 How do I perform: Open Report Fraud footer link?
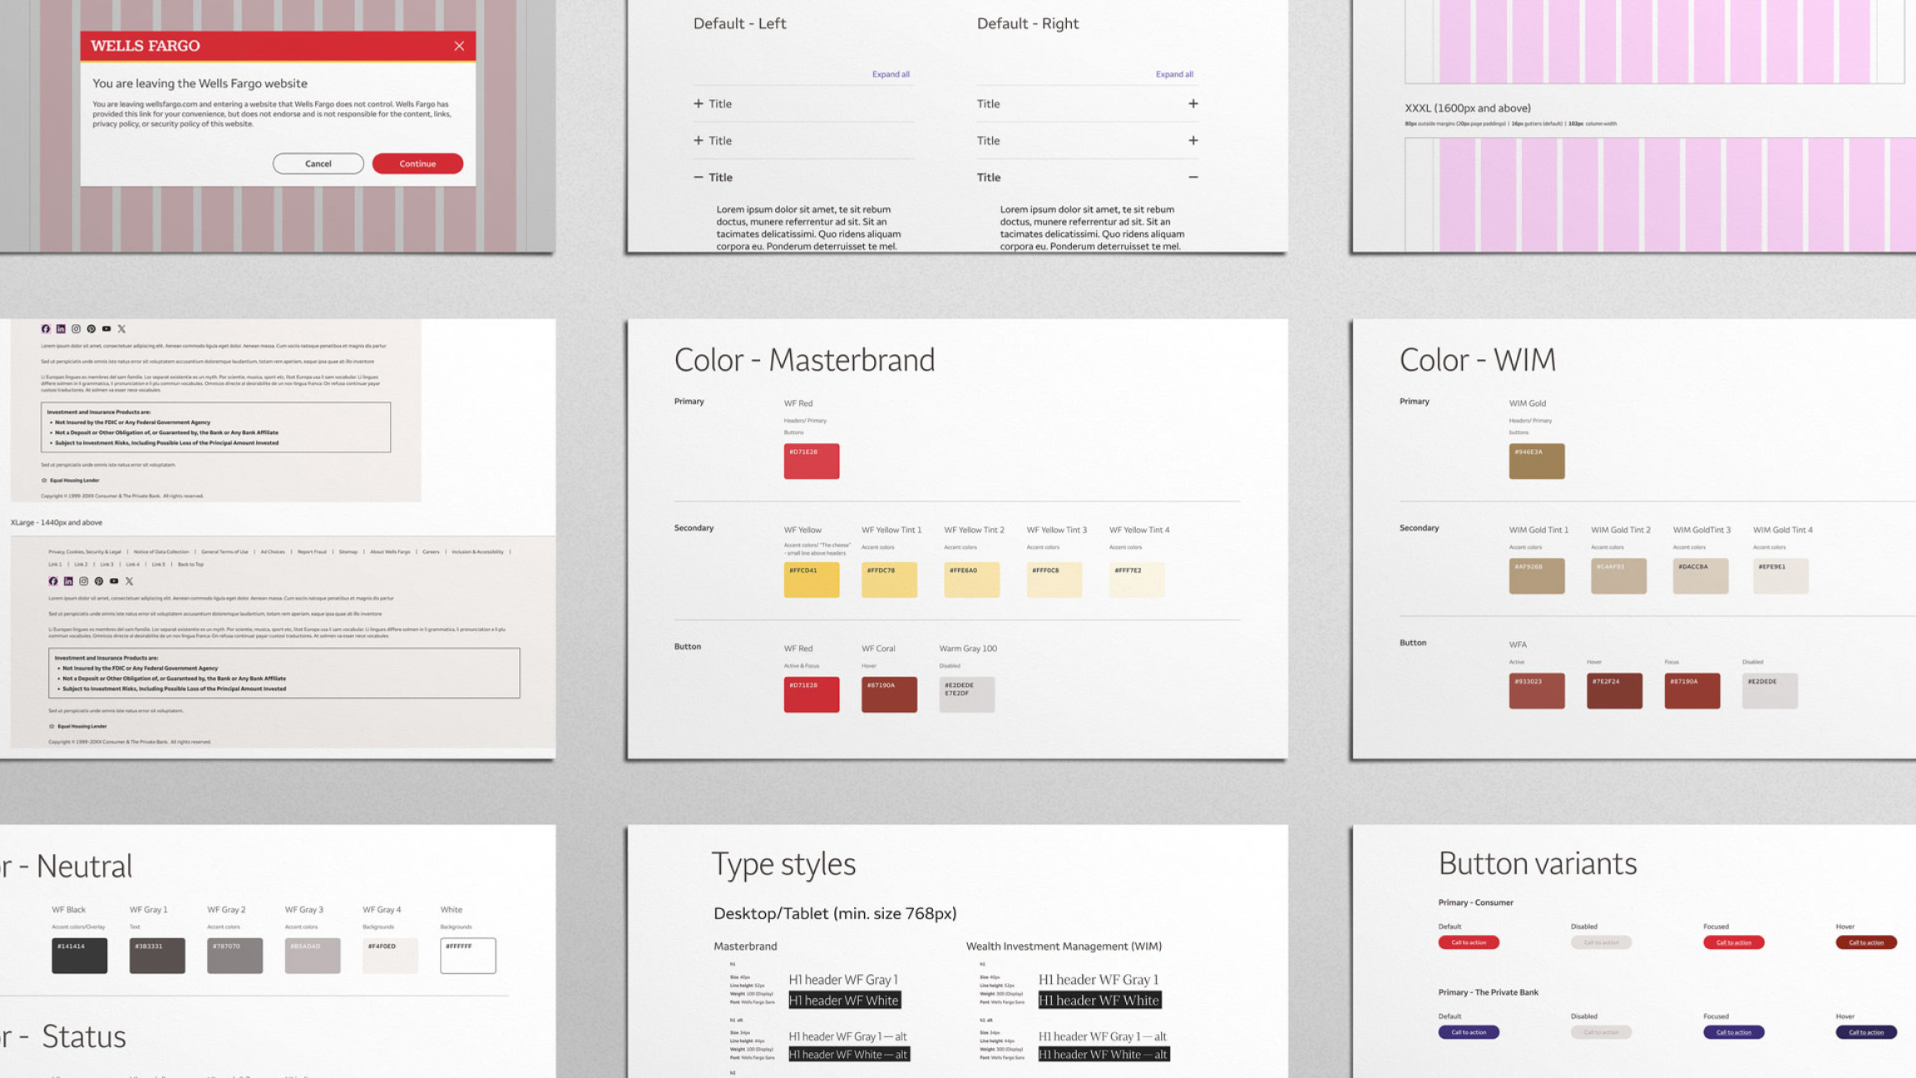coord(312,551)
